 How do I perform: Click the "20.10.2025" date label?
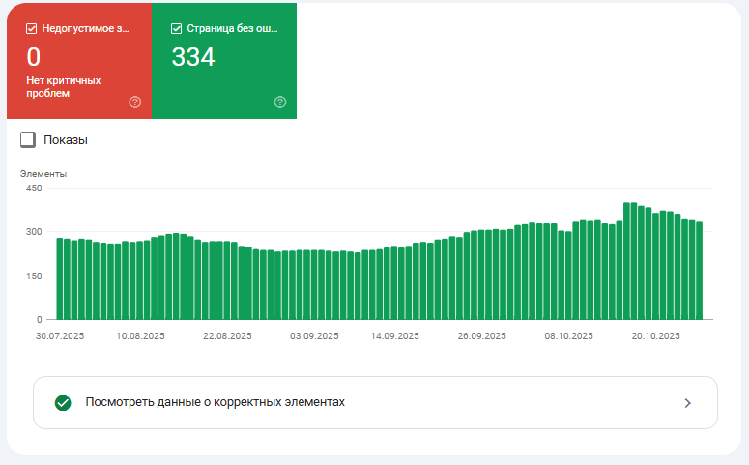pyautogui.click(x=656, y=336)
